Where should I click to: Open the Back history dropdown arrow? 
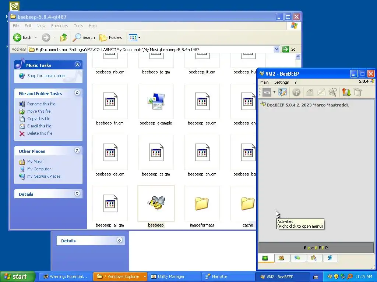click(x=36, y=37)
